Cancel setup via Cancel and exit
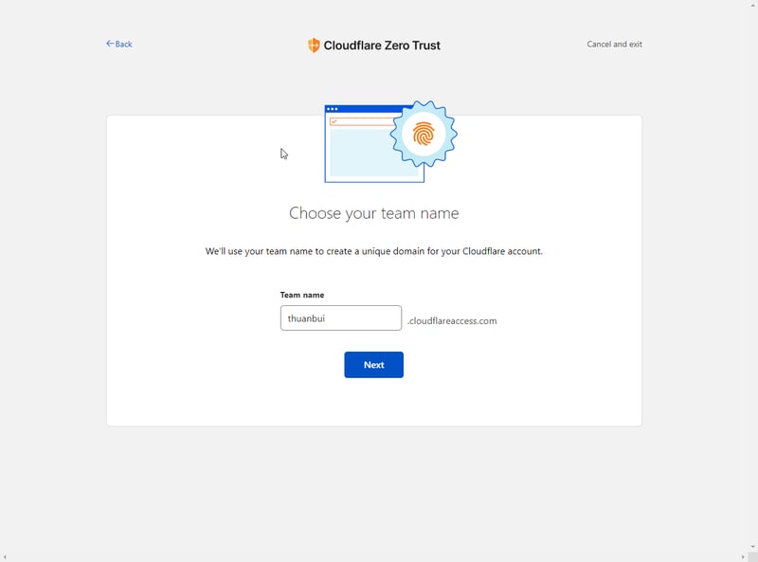Viewport: 758px width, 562px height. [614, 45]
